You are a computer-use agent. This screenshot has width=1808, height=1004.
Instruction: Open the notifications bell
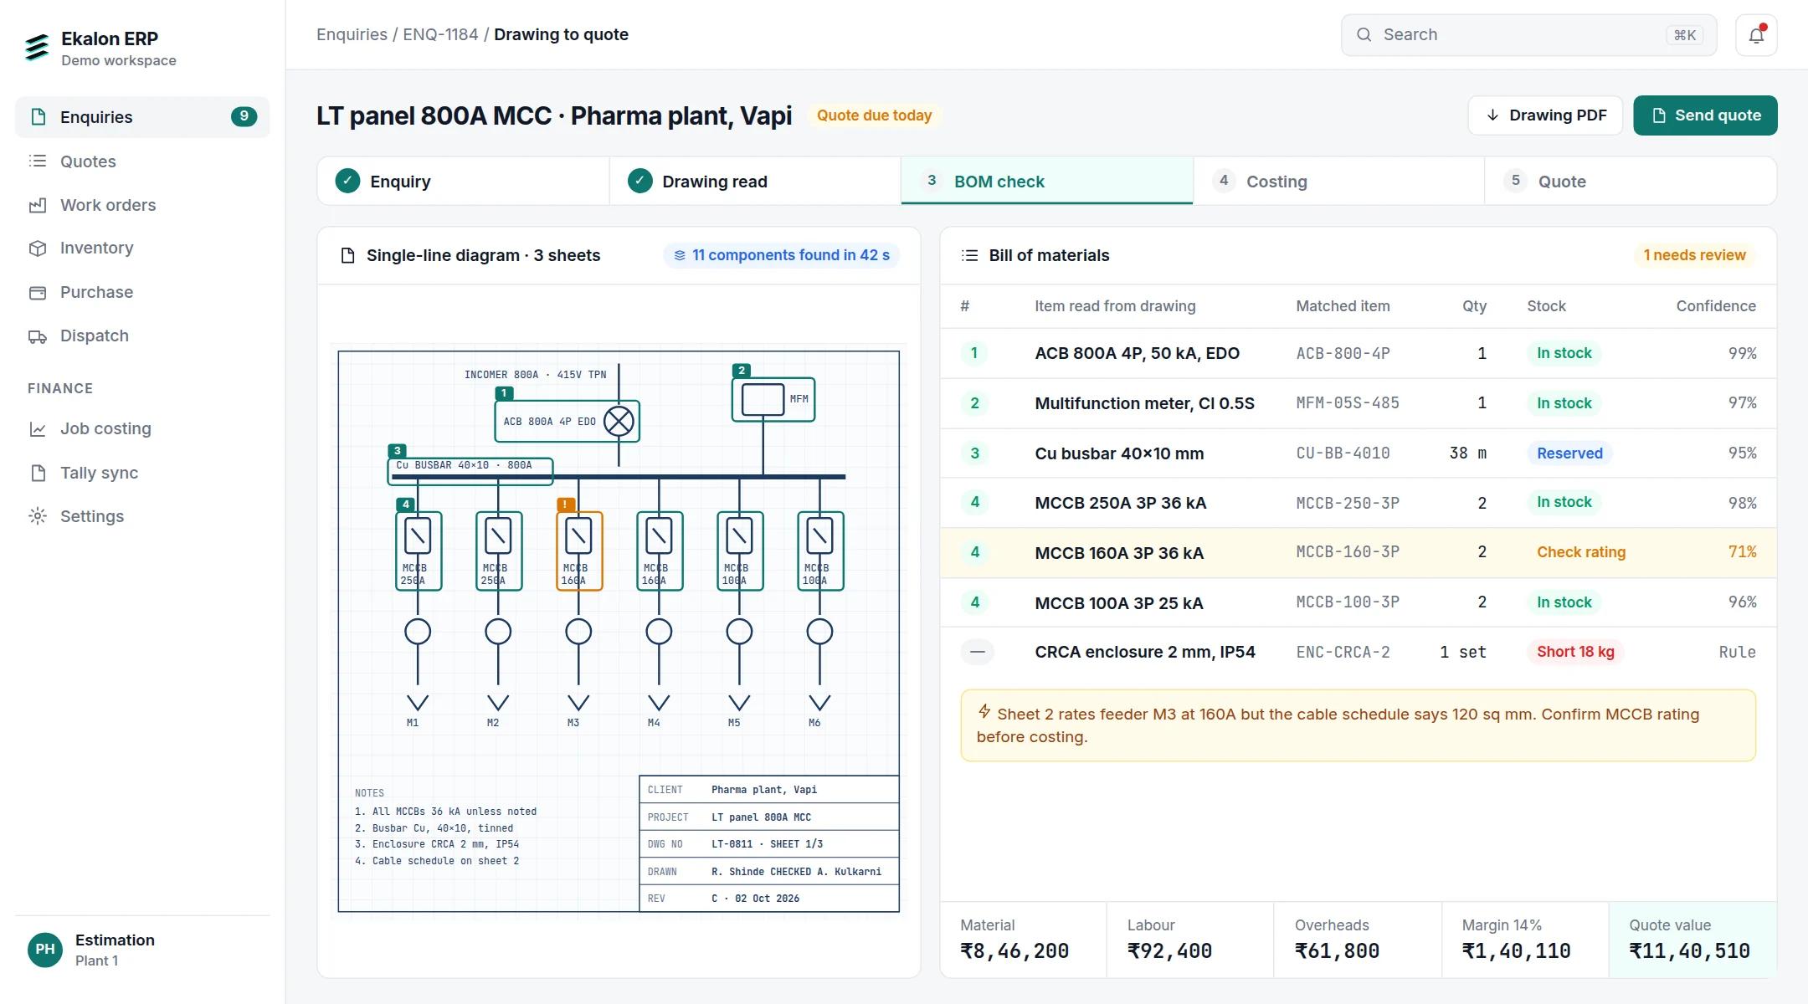coord(1756,35)
